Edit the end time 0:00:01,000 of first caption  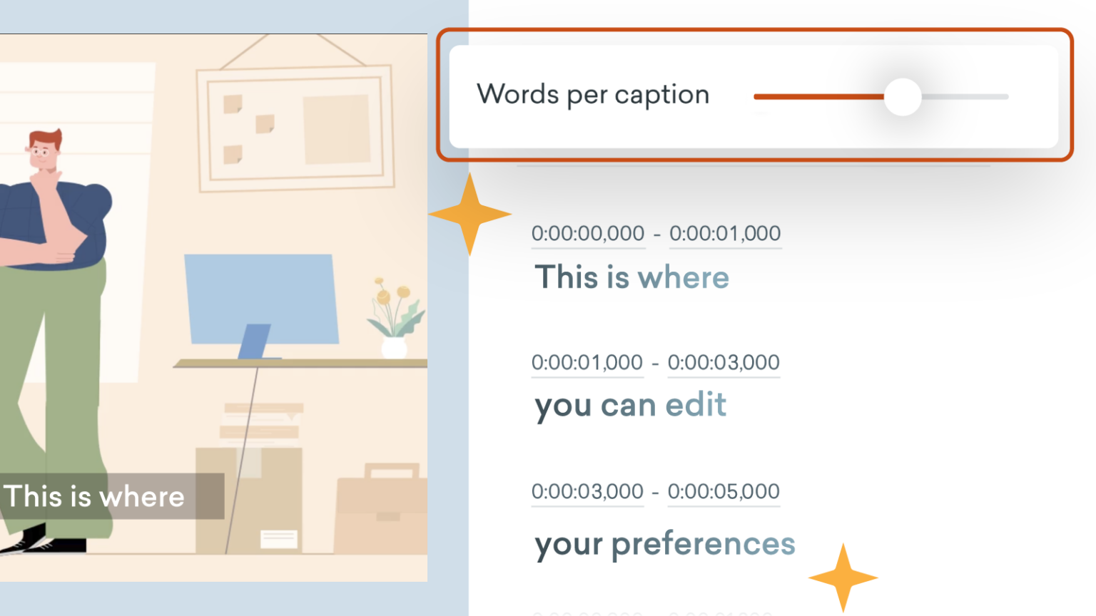724,233
